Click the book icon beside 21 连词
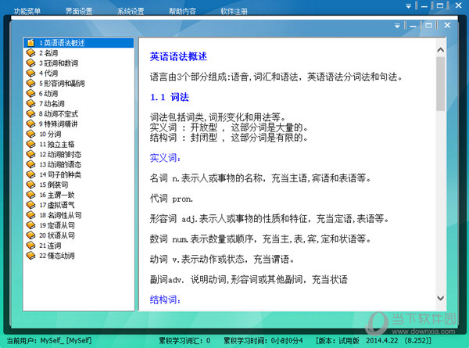 (x=30, y=246)
